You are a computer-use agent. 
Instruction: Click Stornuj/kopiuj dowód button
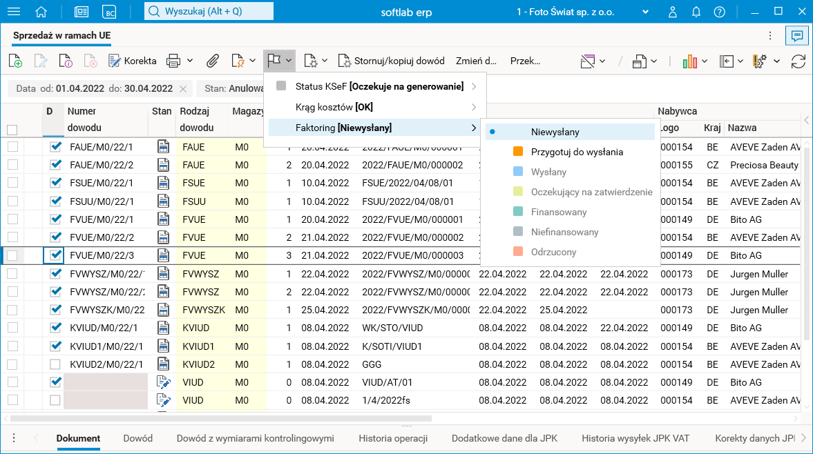(391, 61)
